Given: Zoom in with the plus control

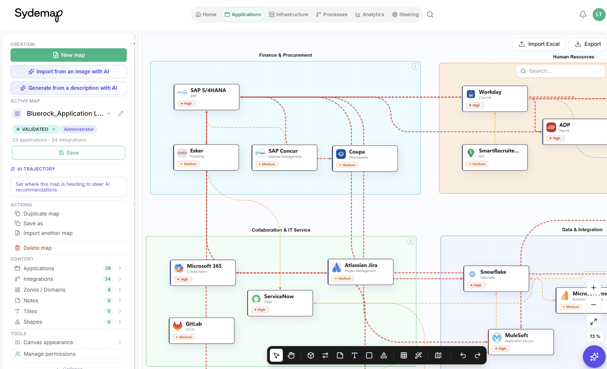Looking at the screenshot, I should [x=593, y=288].
